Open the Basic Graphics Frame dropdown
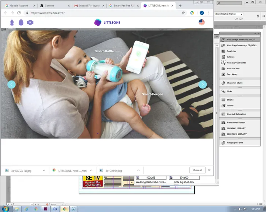The image size is (266, 212). pyautogui.click(x=242, y=14)
